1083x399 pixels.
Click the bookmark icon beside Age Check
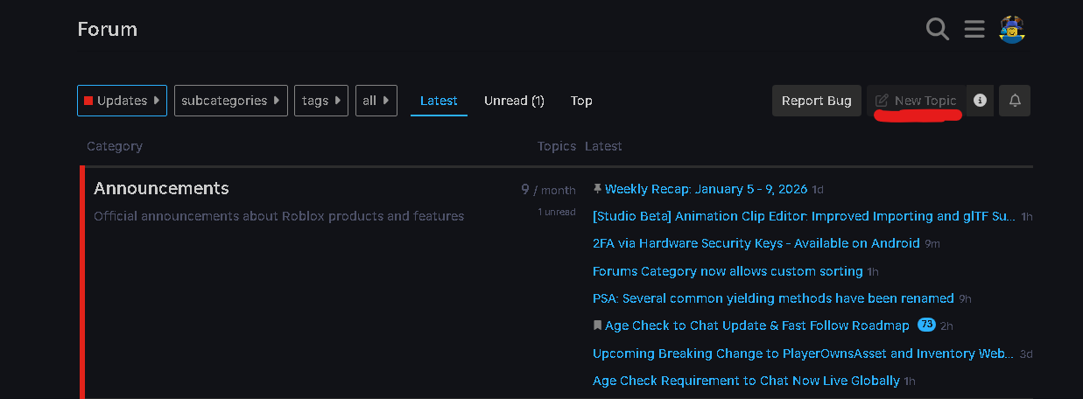coord(597,325)
